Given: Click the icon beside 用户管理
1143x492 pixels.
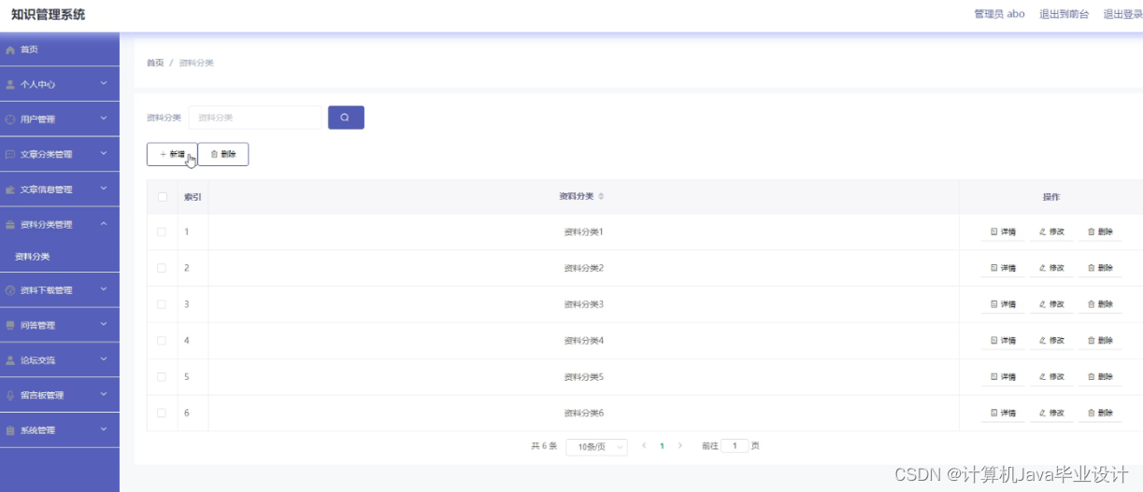Looking at the screenshot, I should point(10,119).
